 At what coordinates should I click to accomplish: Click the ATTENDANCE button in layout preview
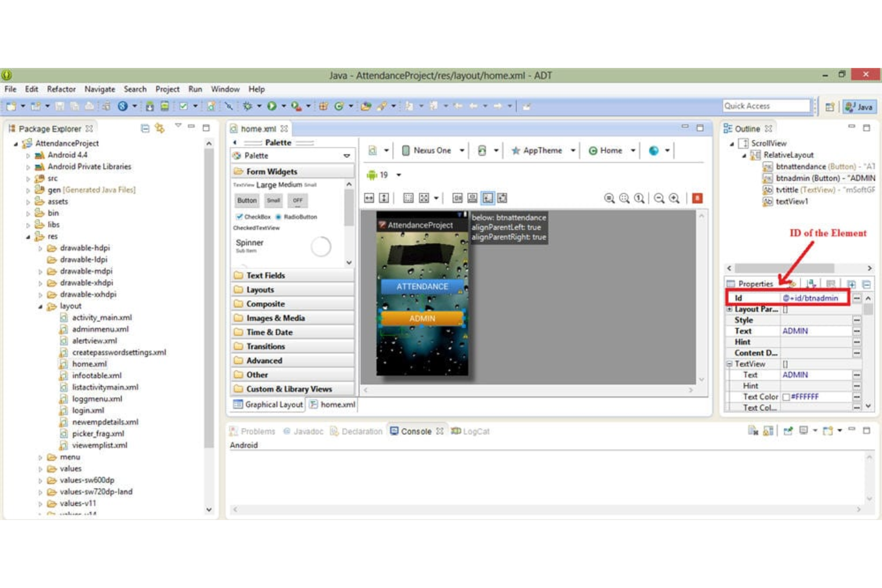(x=422, y=287)
